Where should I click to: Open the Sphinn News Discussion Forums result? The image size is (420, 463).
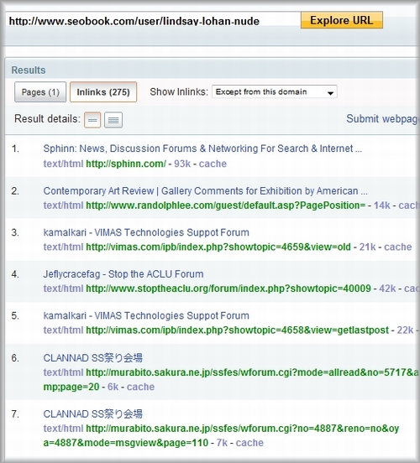click(202, 148)
